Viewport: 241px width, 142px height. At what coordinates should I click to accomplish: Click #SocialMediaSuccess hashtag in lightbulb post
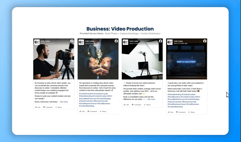tap(88, 99)
